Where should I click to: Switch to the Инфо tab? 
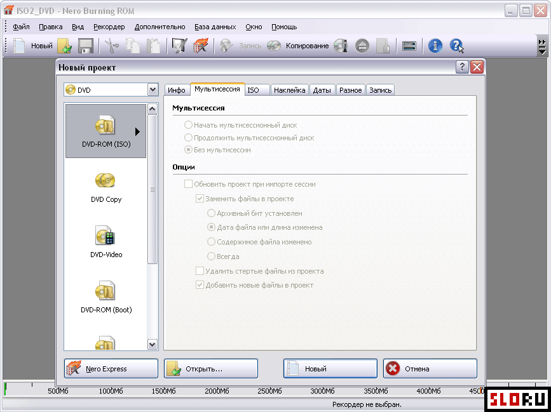click(x=177, y=90)
